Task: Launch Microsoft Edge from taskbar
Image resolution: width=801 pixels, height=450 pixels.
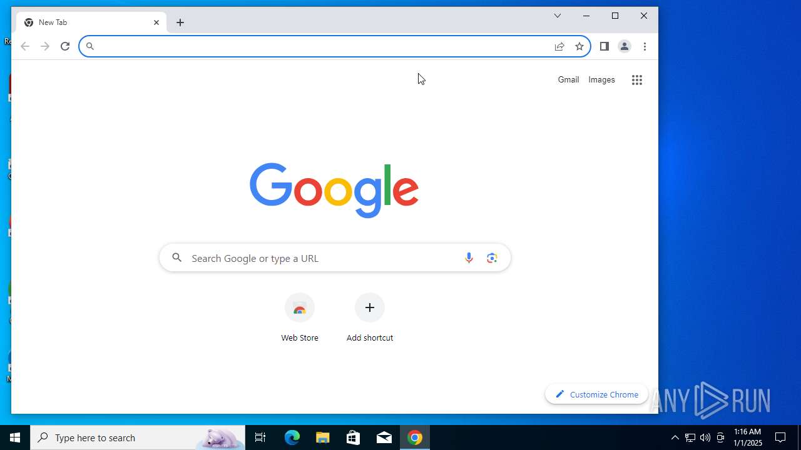Action: [x=292, y=437]
